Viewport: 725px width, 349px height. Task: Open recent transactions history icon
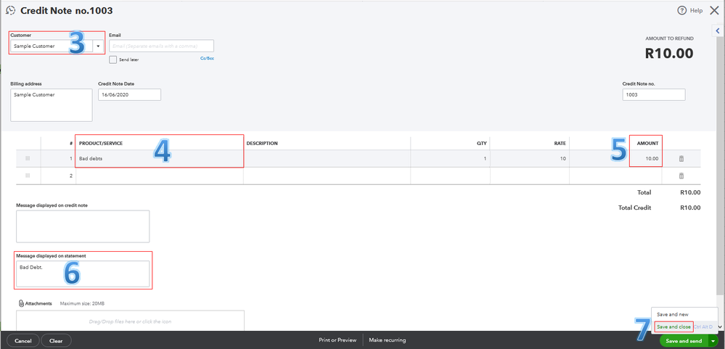tap(10, 10)
